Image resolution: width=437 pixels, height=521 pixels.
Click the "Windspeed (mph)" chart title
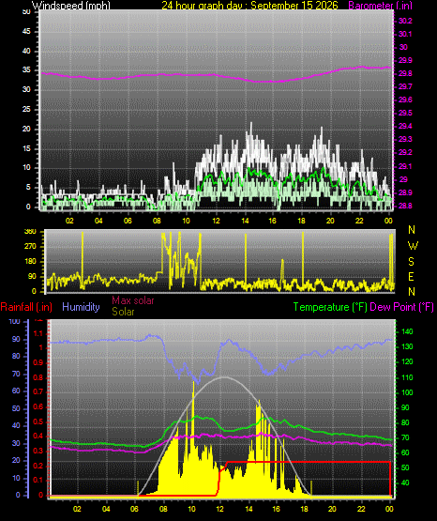71,5
